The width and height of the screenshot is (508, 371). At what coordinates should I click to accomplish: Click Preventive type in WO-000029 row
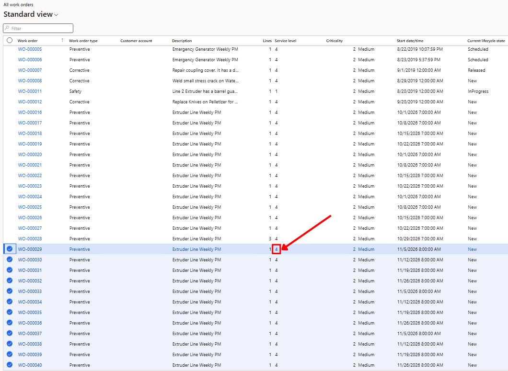80,249
